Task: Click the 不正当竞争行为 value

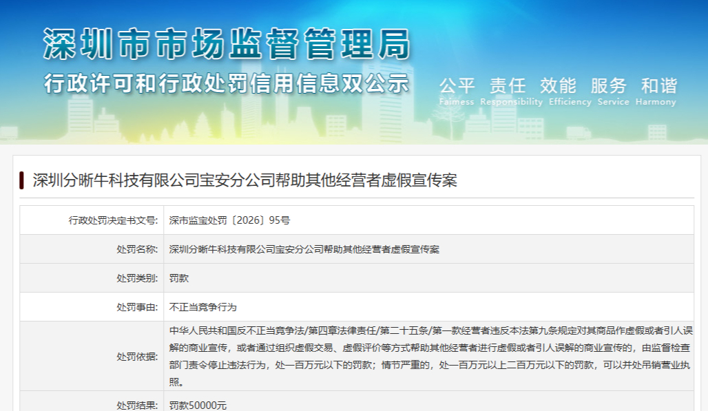Action: click(202, 307)
